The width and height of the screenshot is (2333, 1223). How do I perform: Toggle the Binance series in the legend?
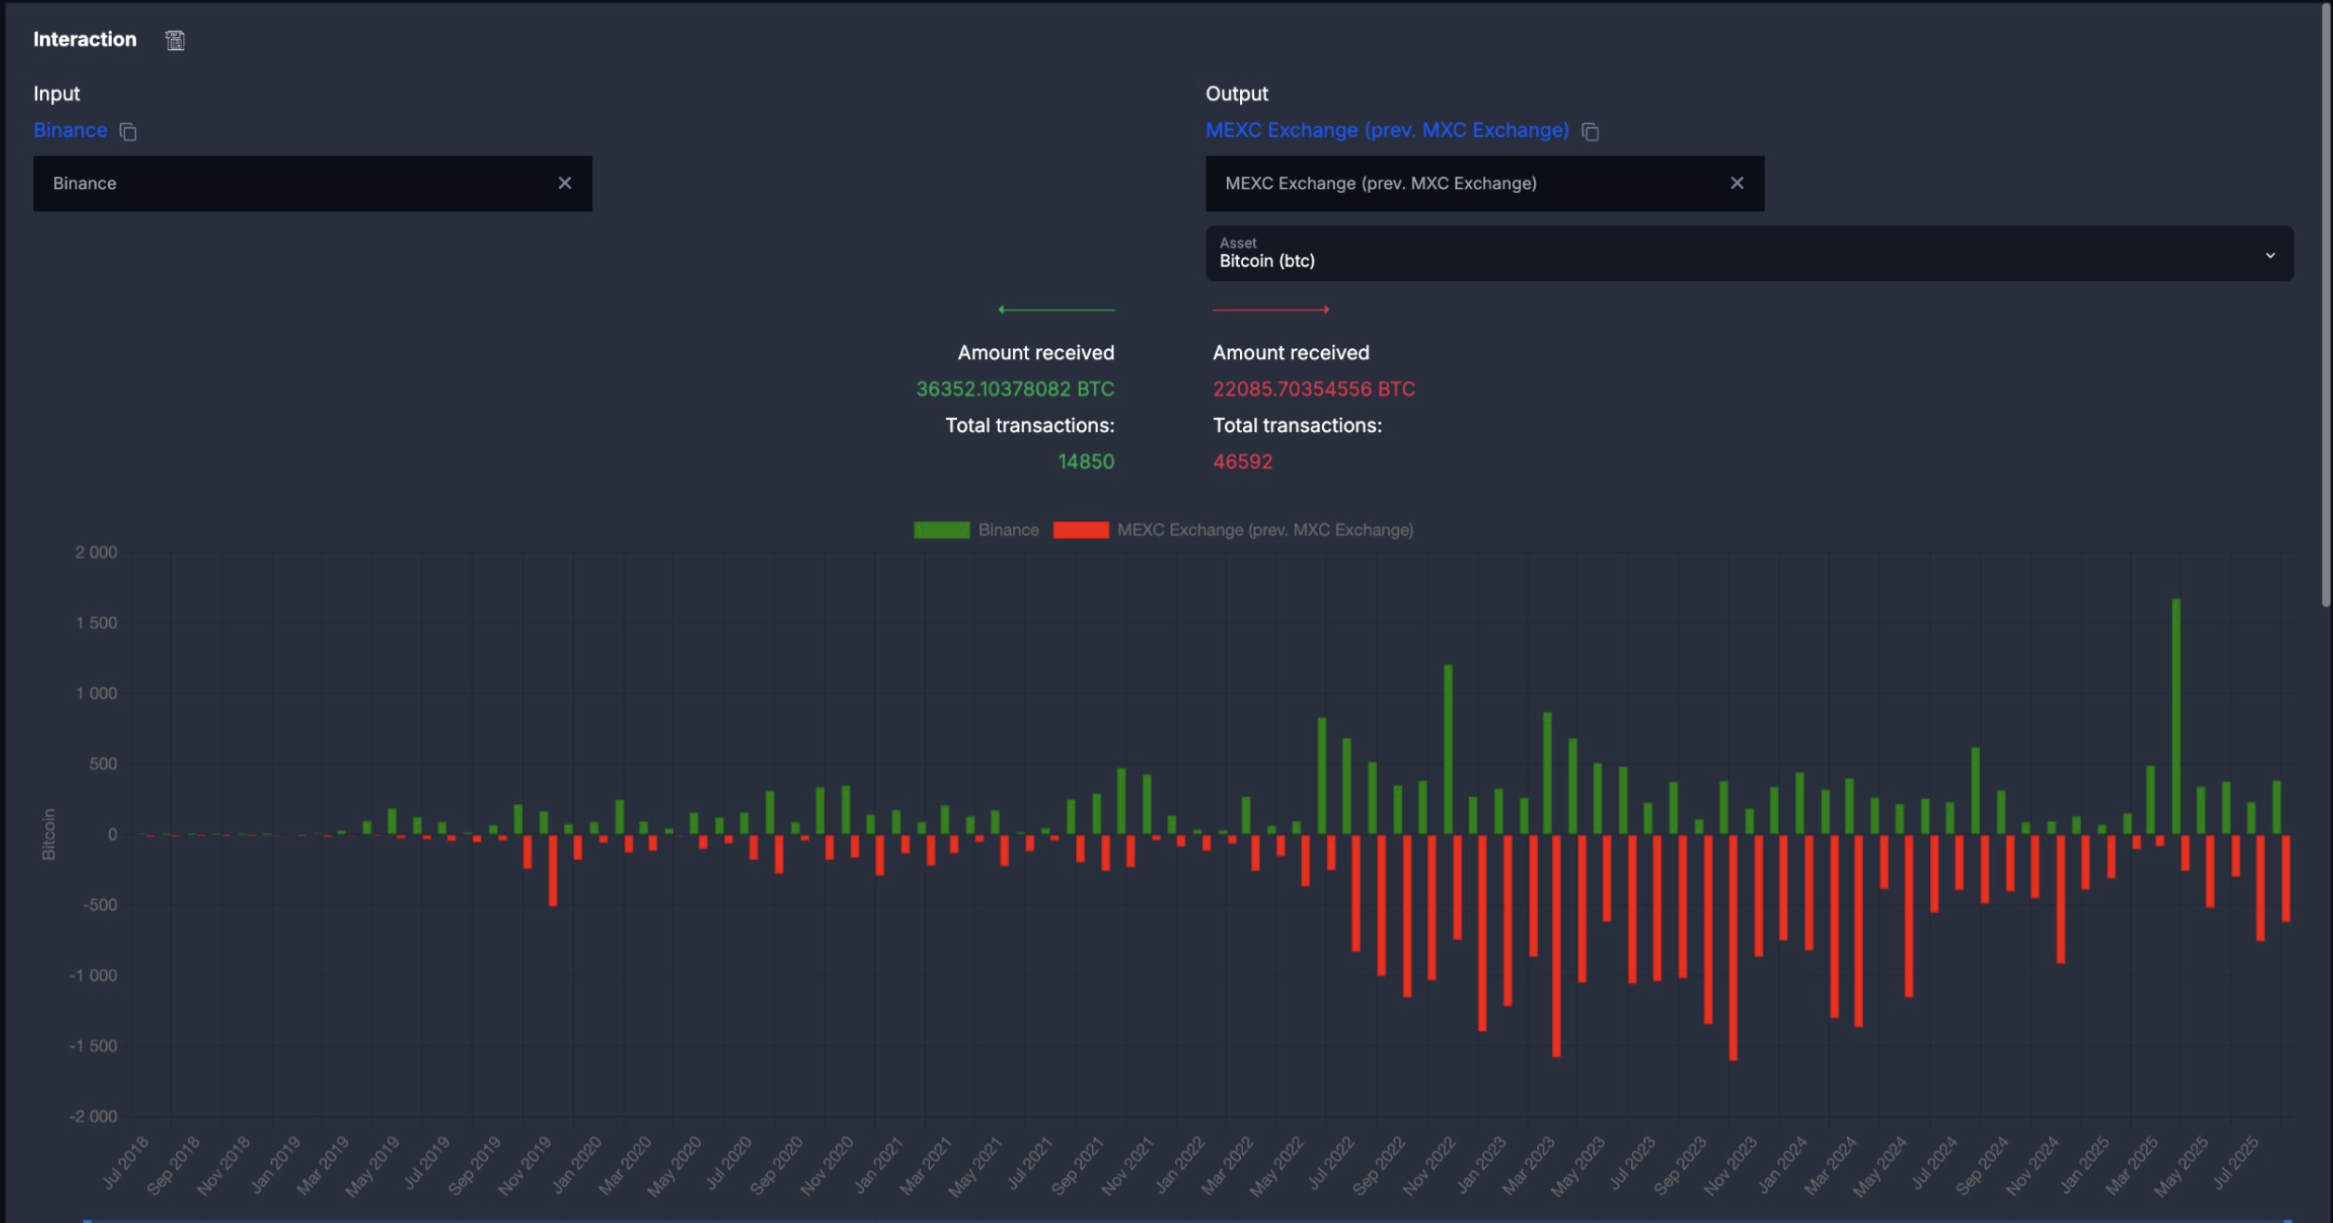(1008, 530)
